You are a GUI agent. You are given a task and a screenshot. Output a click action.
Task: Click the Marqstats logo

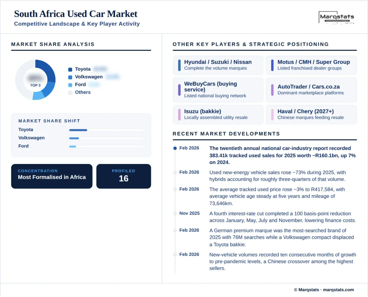coord(336,17)
